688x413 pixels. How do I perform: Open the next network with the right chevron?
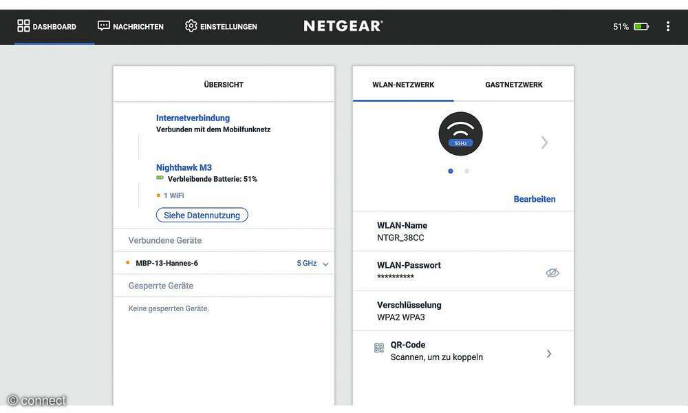(x=544, y=140)
